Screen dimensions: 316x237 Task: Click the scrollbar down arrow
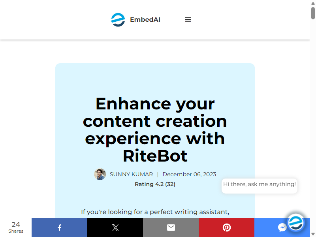coord(313,234)
